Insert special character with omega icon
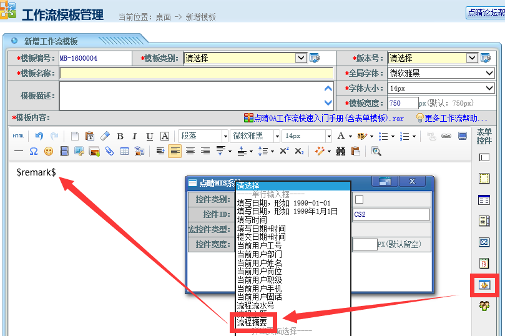Screen dimensions: 505x336 (x=34, y=151)
